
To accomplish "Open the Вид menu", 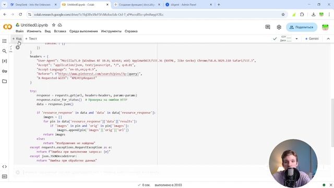I will coord(47,31).
